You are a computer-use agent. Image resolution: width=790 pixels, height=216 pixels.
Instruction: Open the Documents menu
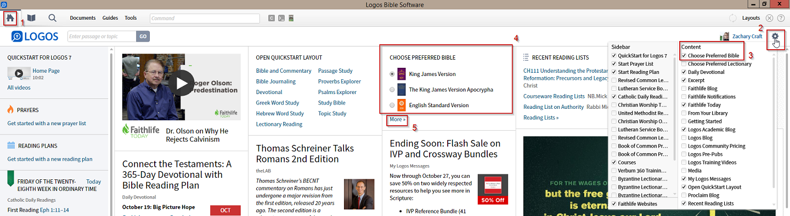[83, 18]
